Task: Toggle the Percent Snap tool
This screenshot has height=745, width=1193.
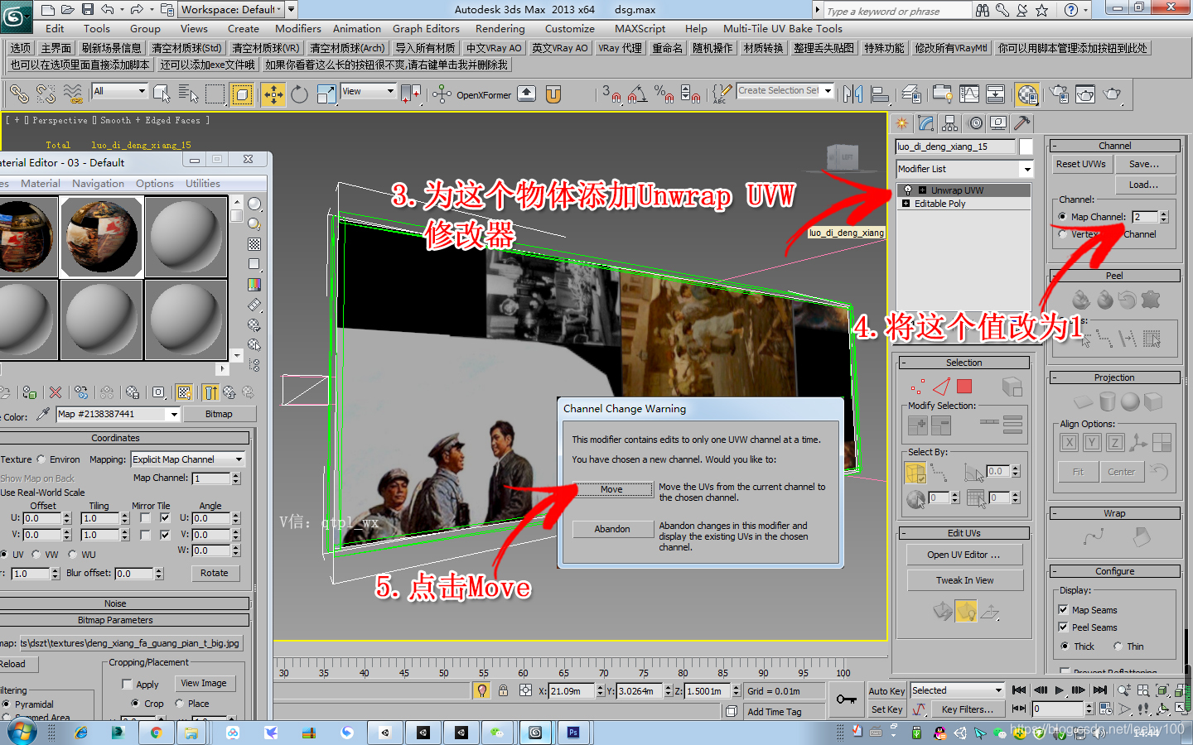Action: 664,94
